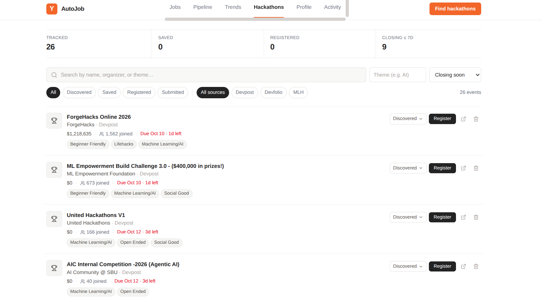Register for AIC Internal Competition

442,266
